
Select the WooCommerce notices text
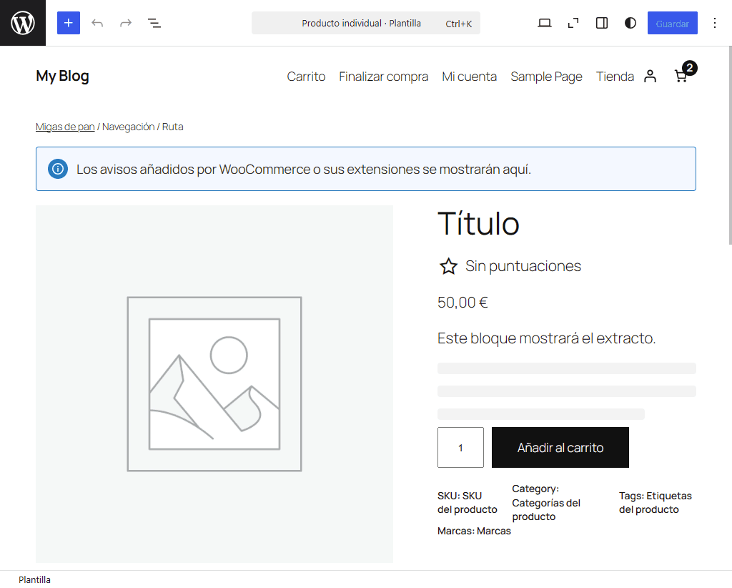tap(304, 169)
